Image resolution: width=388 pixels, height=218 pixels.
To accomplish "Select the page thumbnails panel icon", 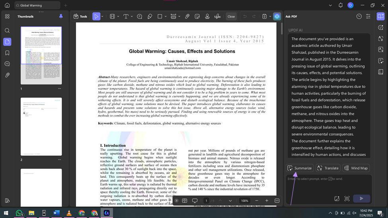I will click(x=7, y=42).
